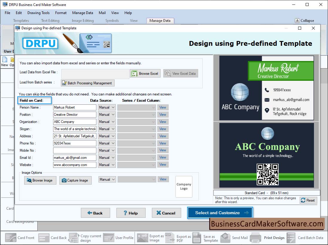Click the Person Name text field

(x=75, y=107)
